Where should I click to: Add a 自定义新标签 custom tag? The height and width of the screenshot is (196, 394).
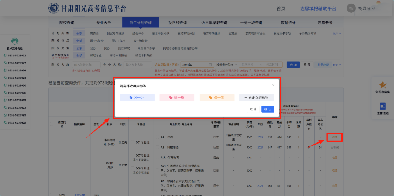256,98
